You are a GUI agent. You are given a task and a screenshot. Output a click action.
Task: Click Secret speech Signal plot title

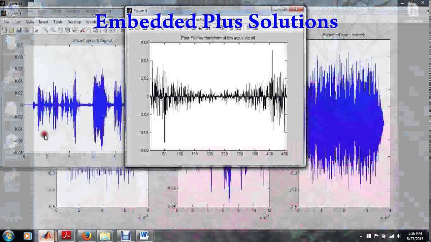[x=92, y=40]
